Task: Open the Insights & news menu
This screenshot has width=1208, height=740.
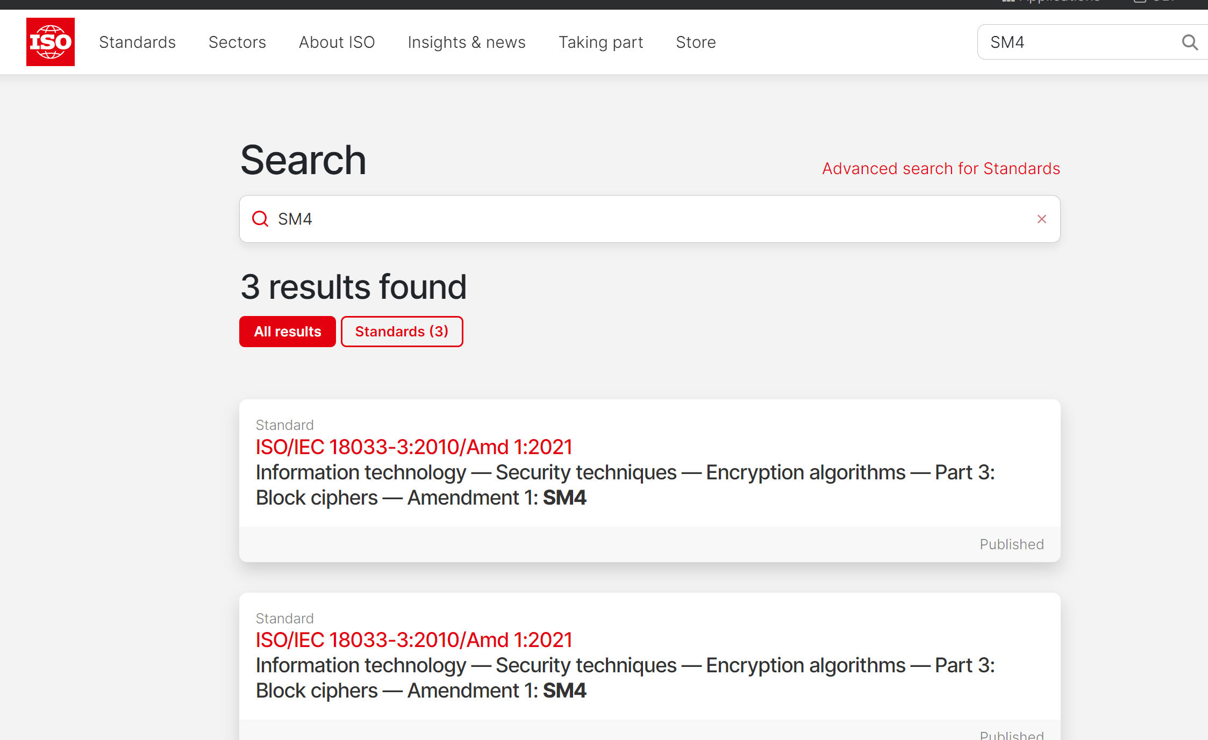Action: (467, 42)
